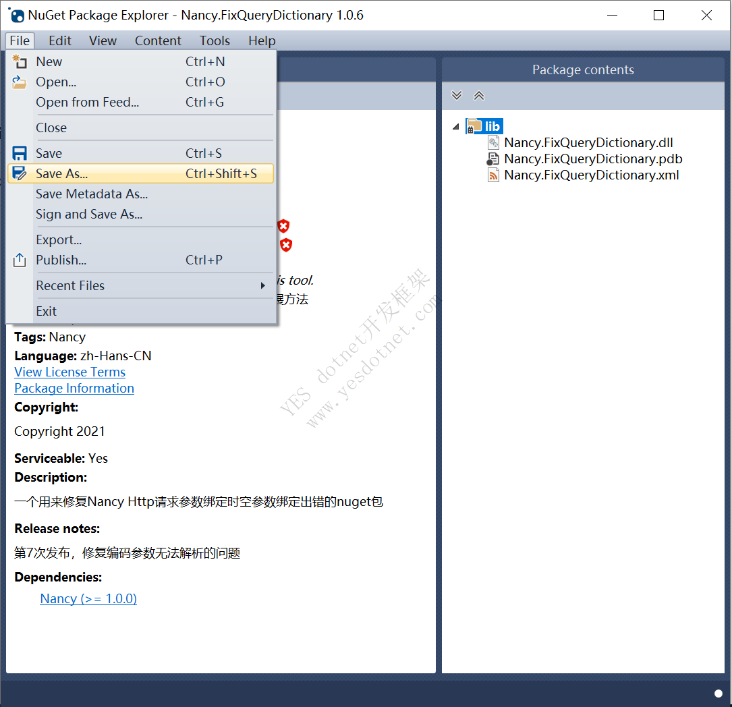Screen dimensions: 732x707
Task: Open the File menu
Action: [20, 40]
